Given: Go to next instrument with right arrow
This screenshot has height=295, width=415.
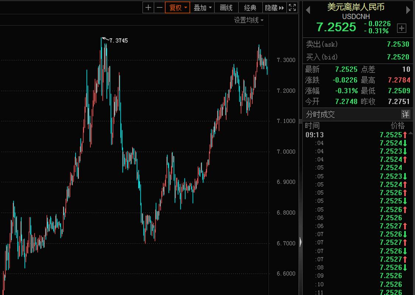Looking at the screenshot, I should coord(409,10).
